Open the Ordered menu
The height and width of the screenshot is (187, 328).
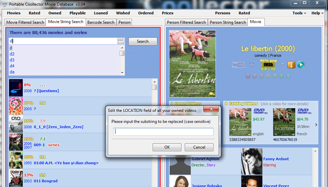pos(146,13)
